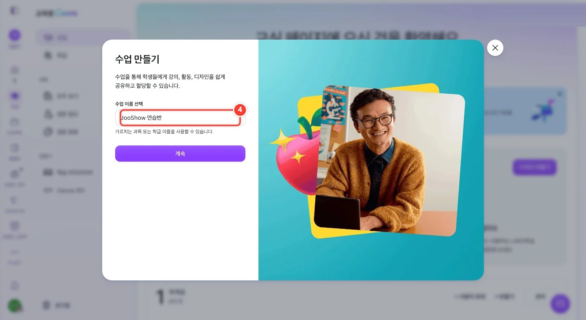
Task: Click the purple 계속 button
Action: click(180, 153)
